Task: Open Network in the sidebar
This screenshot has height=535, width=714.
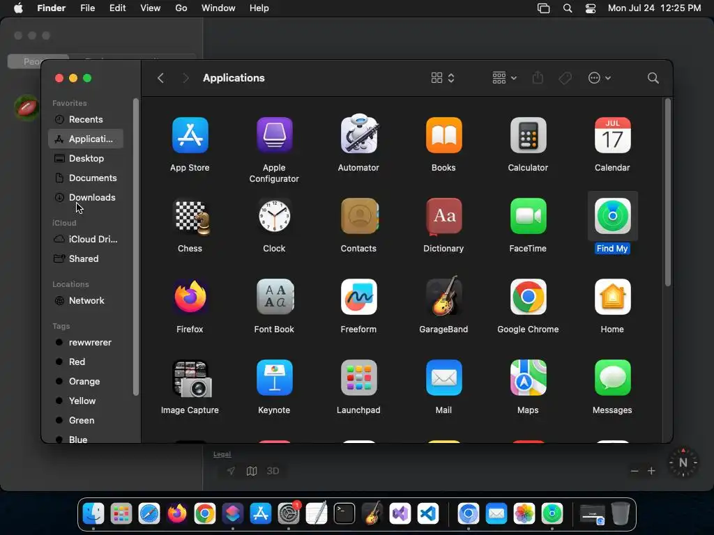Action: click(86, 301)
